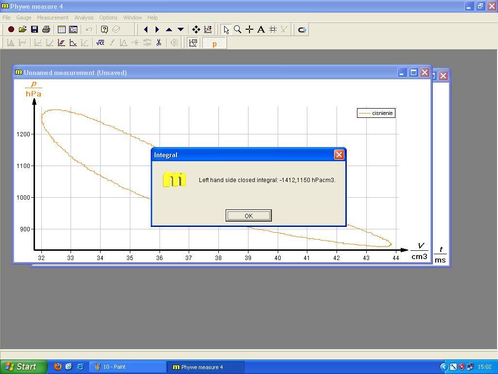Click the p/hPa y-axis label
Screen dimensions: 498x374
[34, 89]
